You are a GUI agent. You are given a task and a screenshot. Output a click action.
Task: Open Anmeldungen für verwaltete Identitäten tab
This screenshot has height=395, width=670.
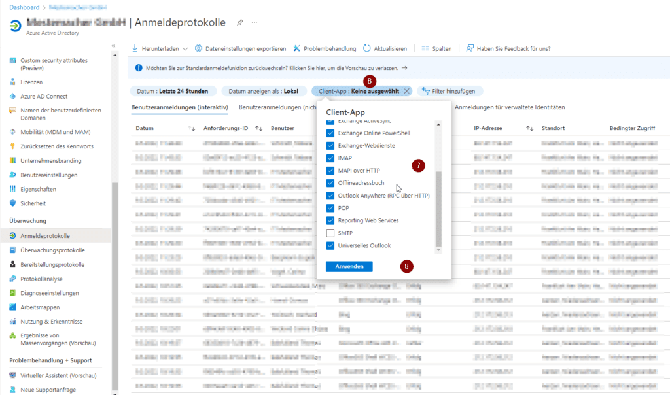point(510,107)
